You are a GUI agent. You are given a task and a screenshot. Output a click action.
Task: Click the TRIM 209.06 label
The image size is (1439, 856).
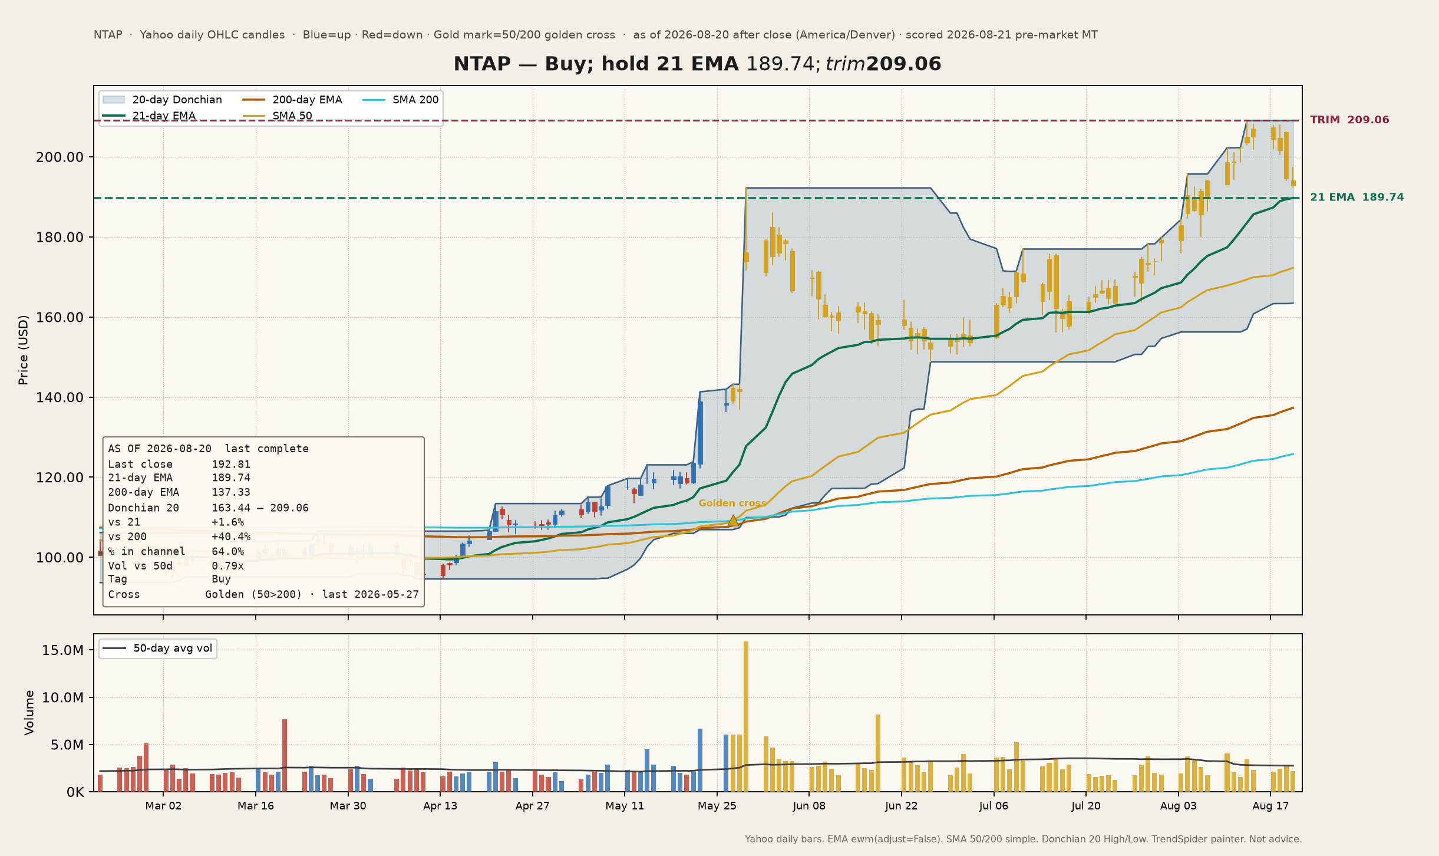click(1349, 120)
